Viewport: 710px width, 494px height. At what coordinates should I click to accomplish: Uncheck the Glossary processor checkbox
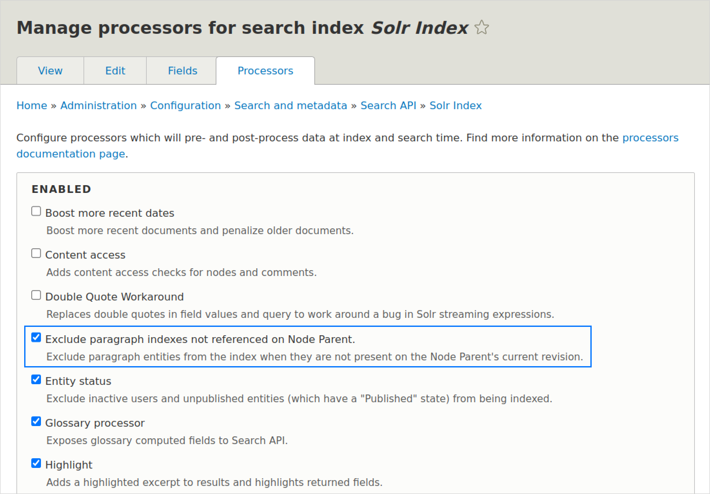(36, 421)
